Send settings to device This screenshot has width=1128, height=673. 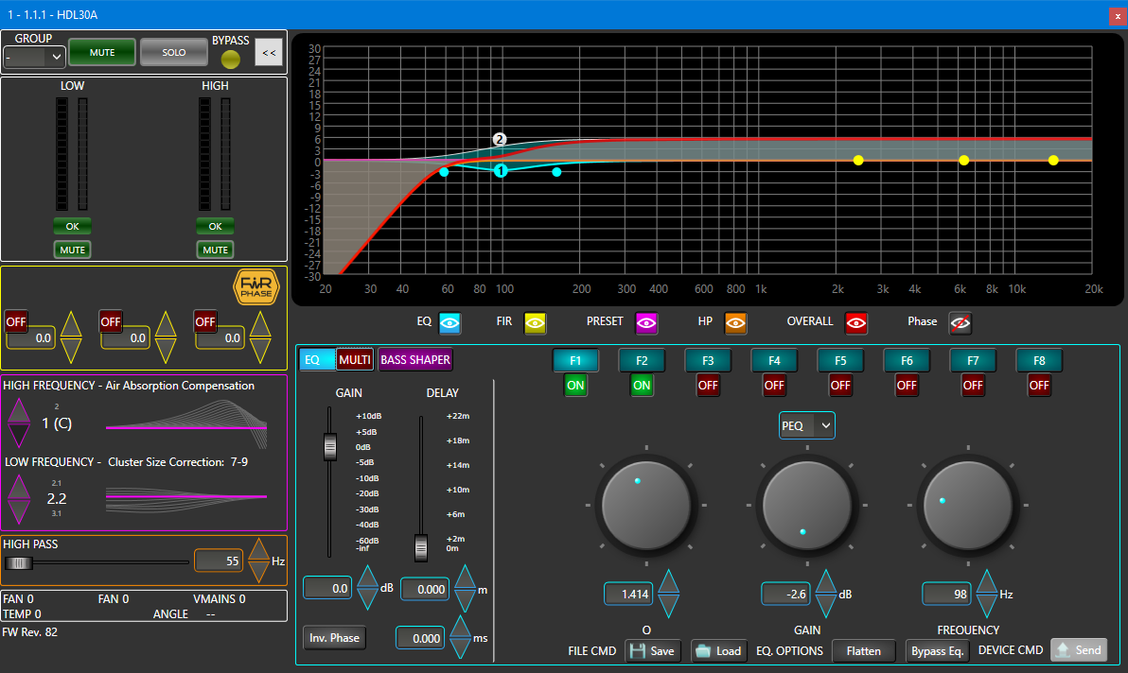click(x=1078, y=650)
